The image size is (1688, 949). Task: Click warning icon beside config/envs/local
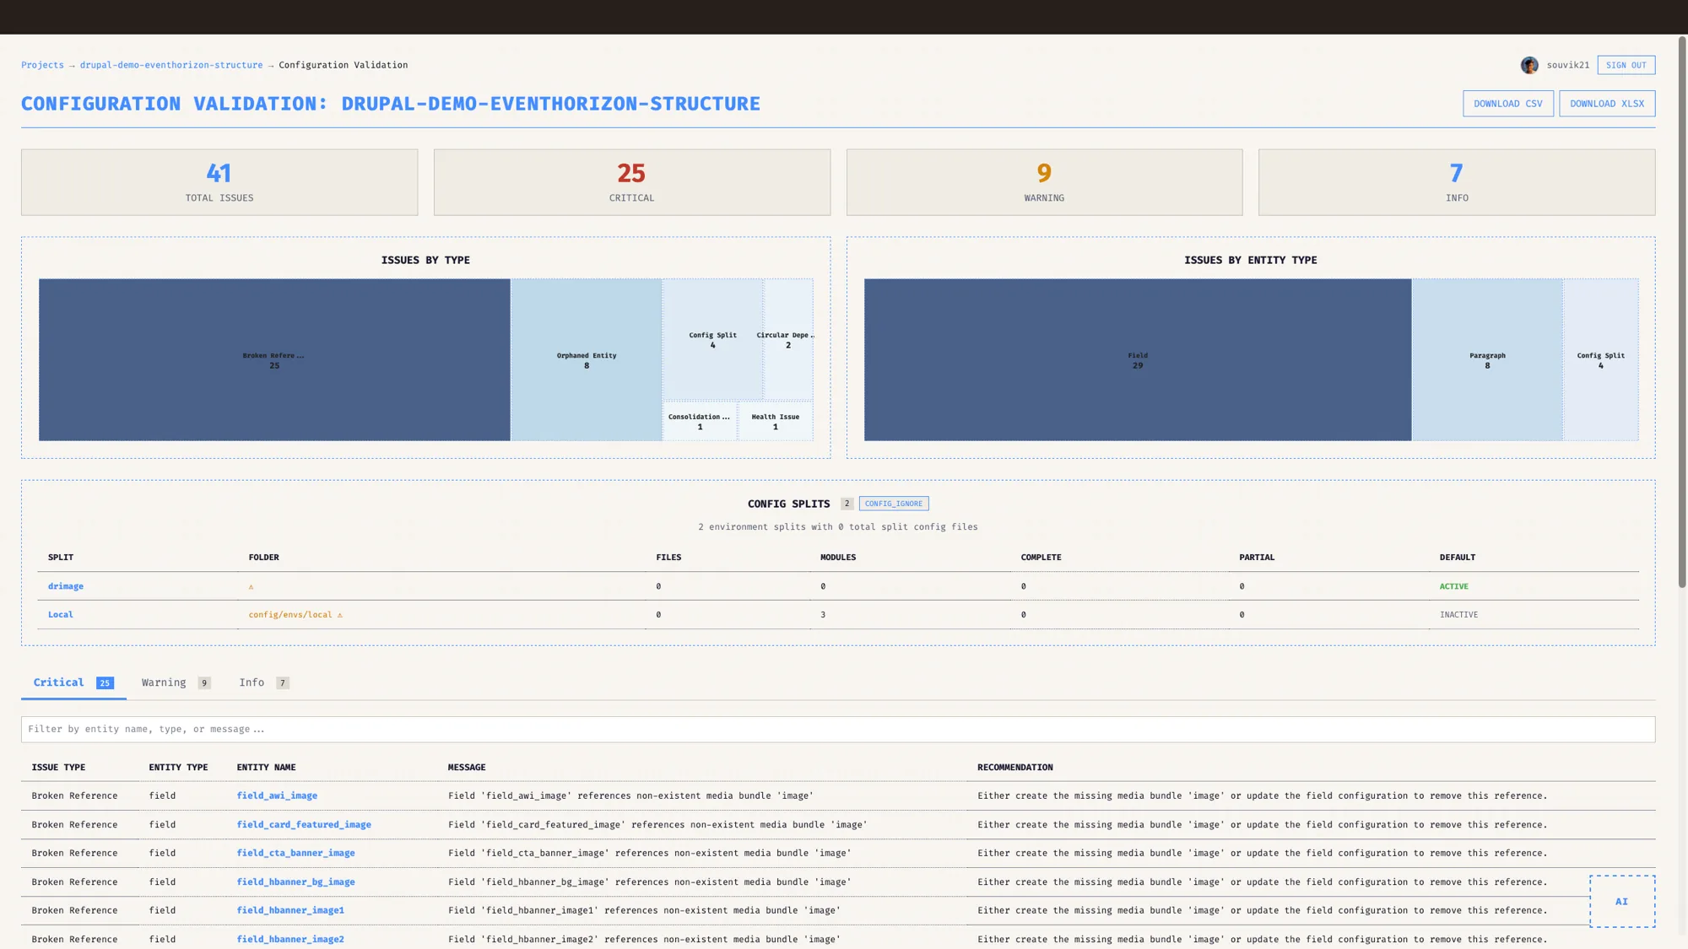click(340, 615)
